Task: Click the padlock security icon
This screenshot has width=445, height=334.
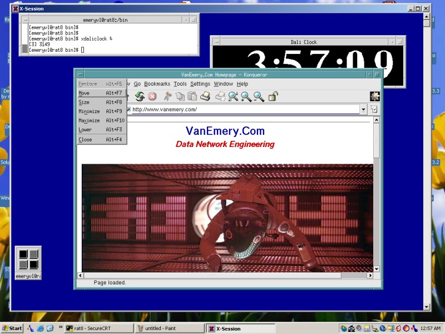Action: (x=273, y=97)
